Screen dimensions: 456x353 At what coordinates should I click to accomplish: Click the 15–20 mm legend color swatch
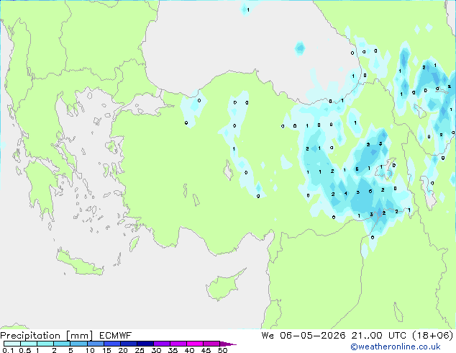tap(111, 344)
